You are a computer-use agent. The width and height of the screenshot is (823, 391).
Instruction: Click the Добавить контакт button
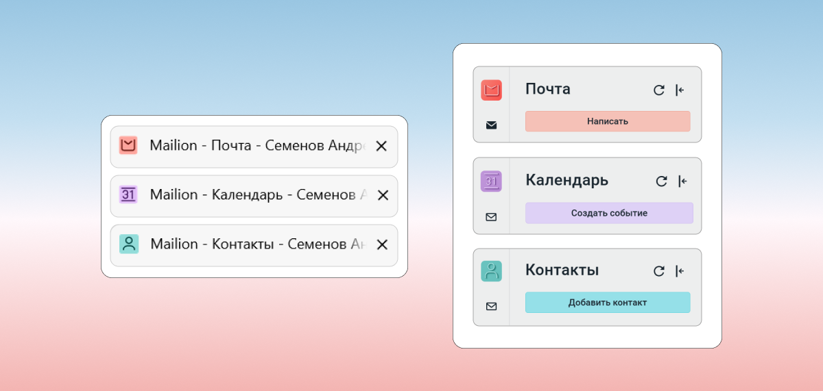click(x=607, y=303)
